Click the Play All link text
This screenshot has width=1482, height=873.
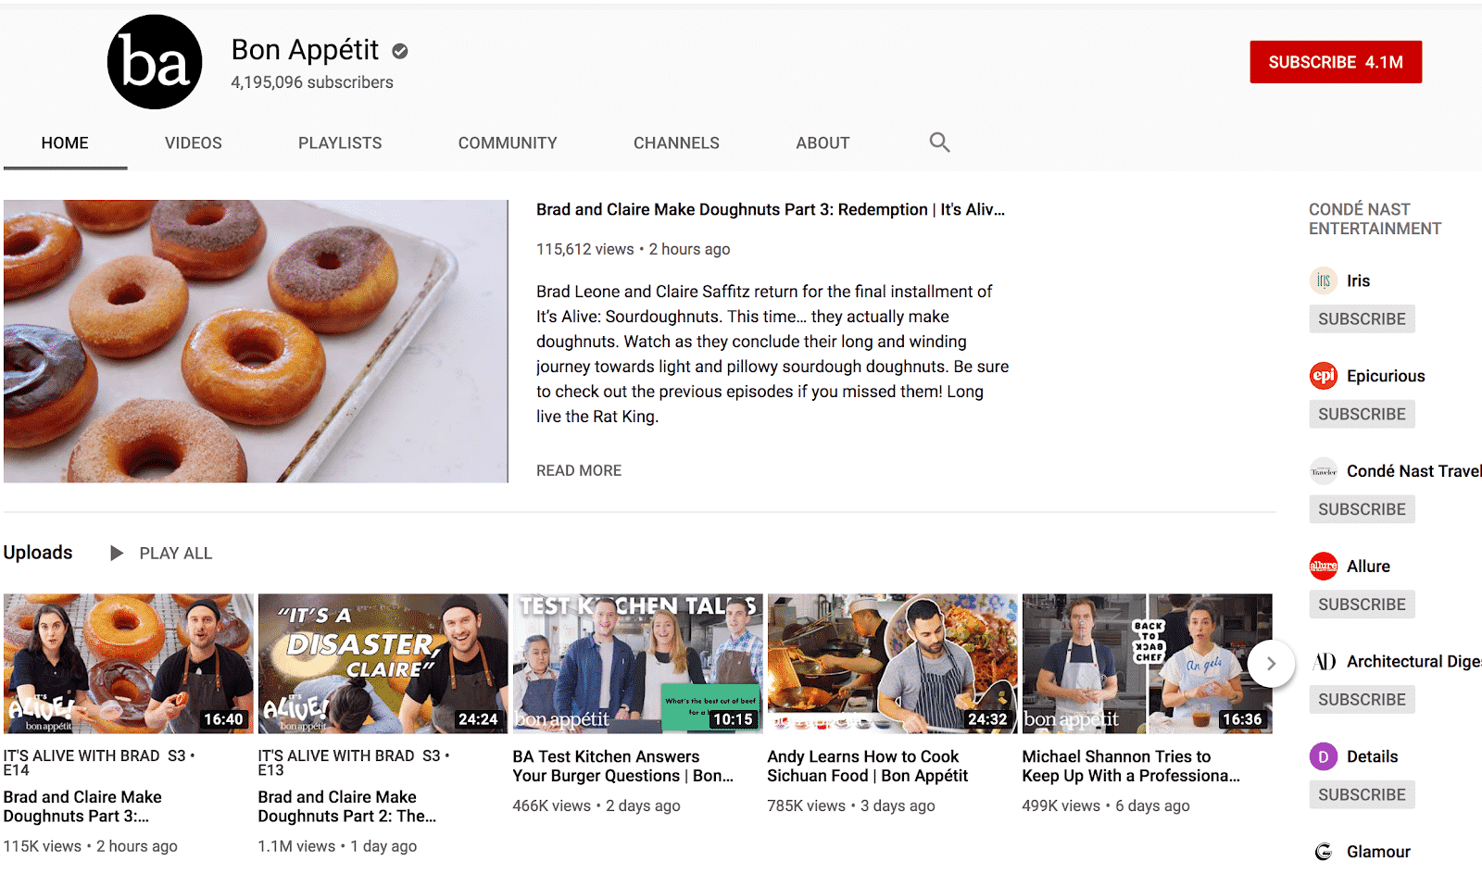176,553
